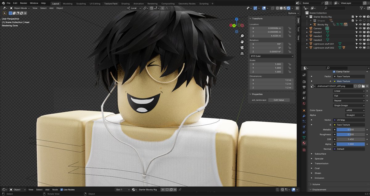Open the Render menu

click(x=24, y=3)
